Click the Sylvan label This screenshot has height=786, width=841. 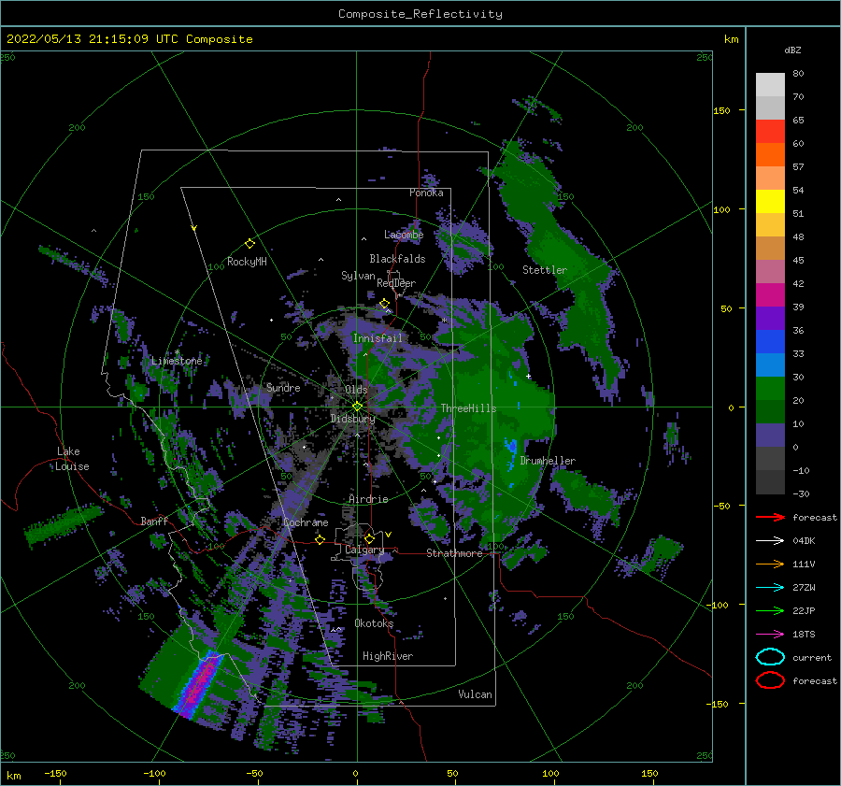[358, 276]
